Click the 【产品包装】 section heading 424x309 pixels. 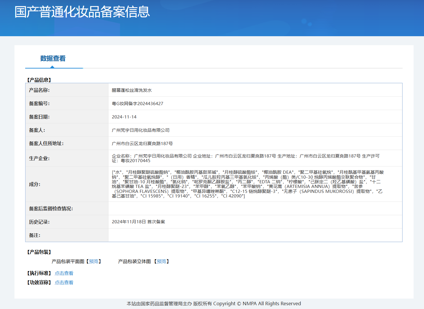click(39, 252)
